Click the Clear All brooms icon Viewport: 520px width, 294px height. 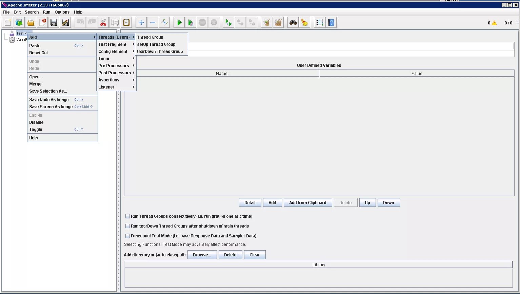278,23
